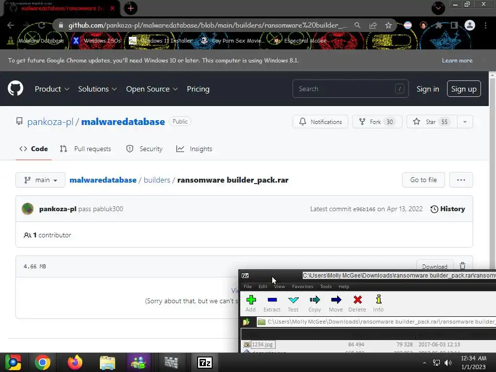Image resolution: width=496 pixels, height=372 pixels.
Task: Open the pankoza-pl owner link
Action: (x=50, y=122)
